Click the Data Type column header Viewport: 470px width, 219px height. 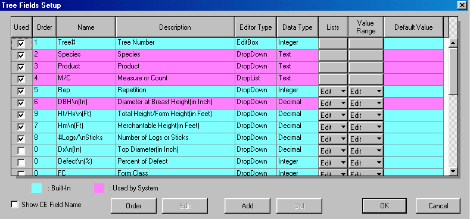[297, 27]
